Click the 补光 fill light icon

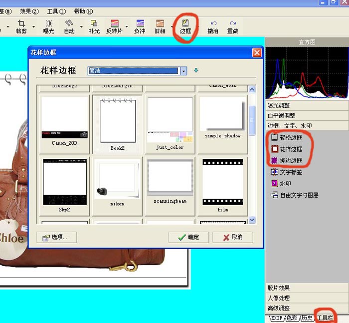click(94, 27)
